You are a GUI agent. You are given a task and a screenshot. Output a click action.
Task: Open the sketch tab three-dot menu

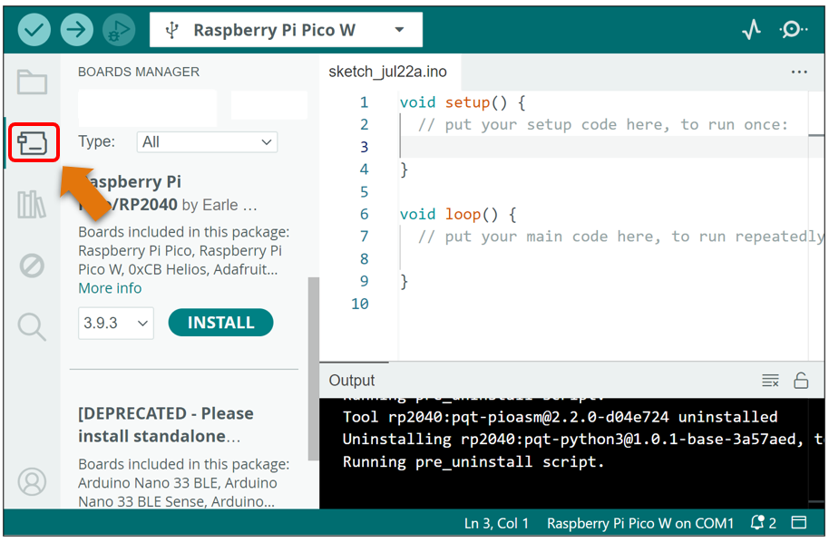pos(799,72)
